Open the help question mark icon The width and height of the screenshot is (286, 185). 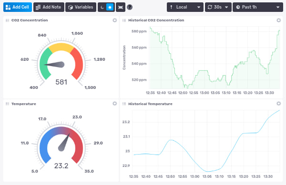(130, 7)
